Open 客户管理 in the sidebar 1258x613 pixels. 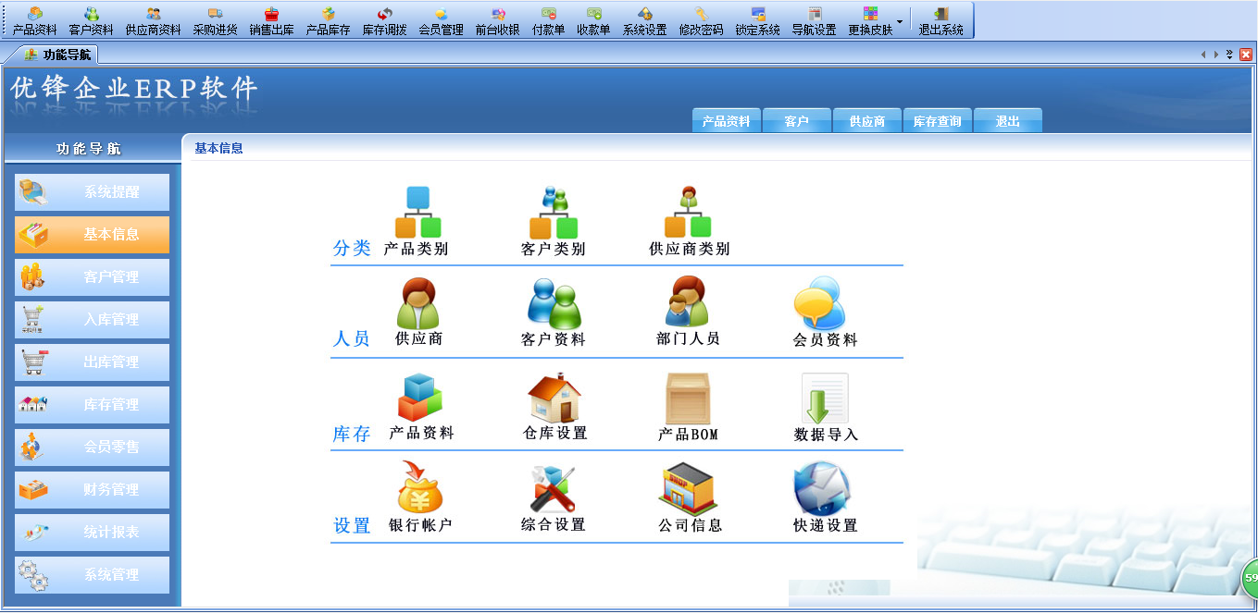[93, 277]
